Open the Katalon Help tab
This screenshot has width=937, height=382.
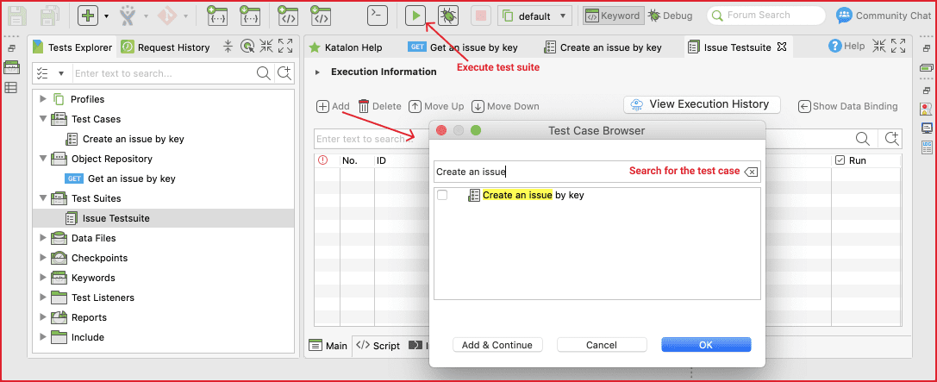click(346, 47)
